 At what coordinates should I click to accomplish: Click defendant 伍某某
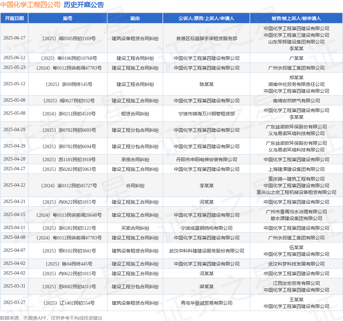pyautogui.click(x=296, y=247)
